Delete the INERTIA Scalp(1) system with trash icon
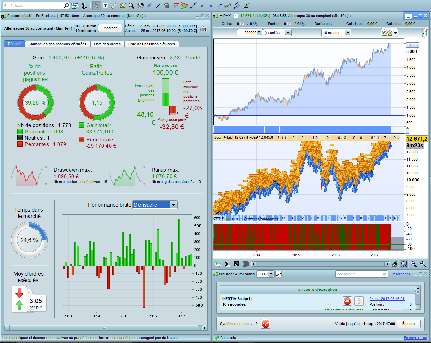This screenshot has width=431, height=343. click(x=359, y=301)
